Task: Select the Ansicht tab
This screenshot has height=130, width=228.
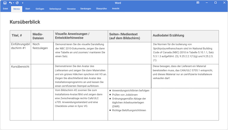Action: tap(116, 9)
